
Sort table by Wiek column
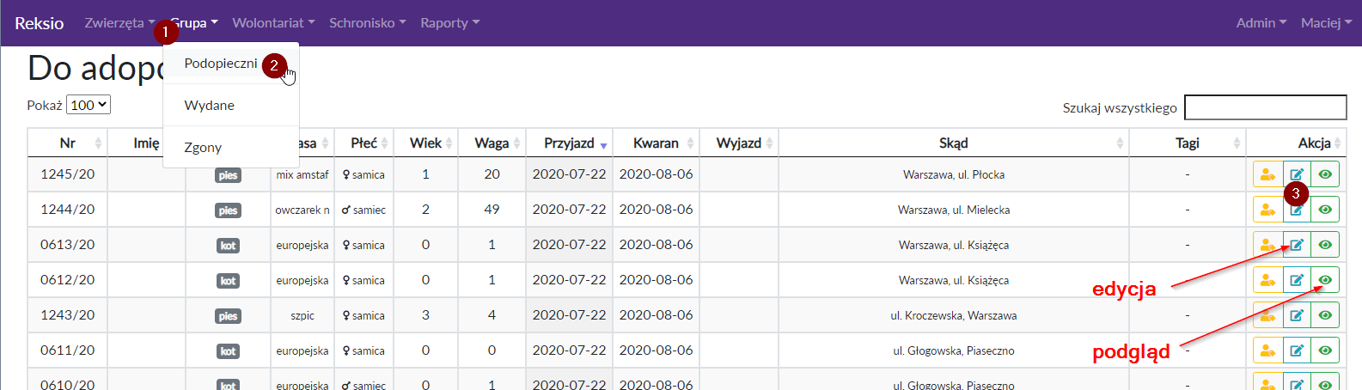tap(425, 143)
